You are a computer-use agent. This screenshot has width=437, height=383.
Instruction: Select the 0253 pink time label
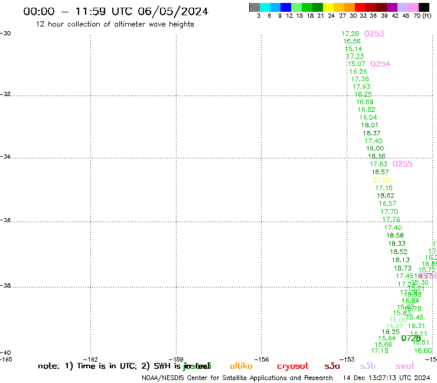click(374, 34)
